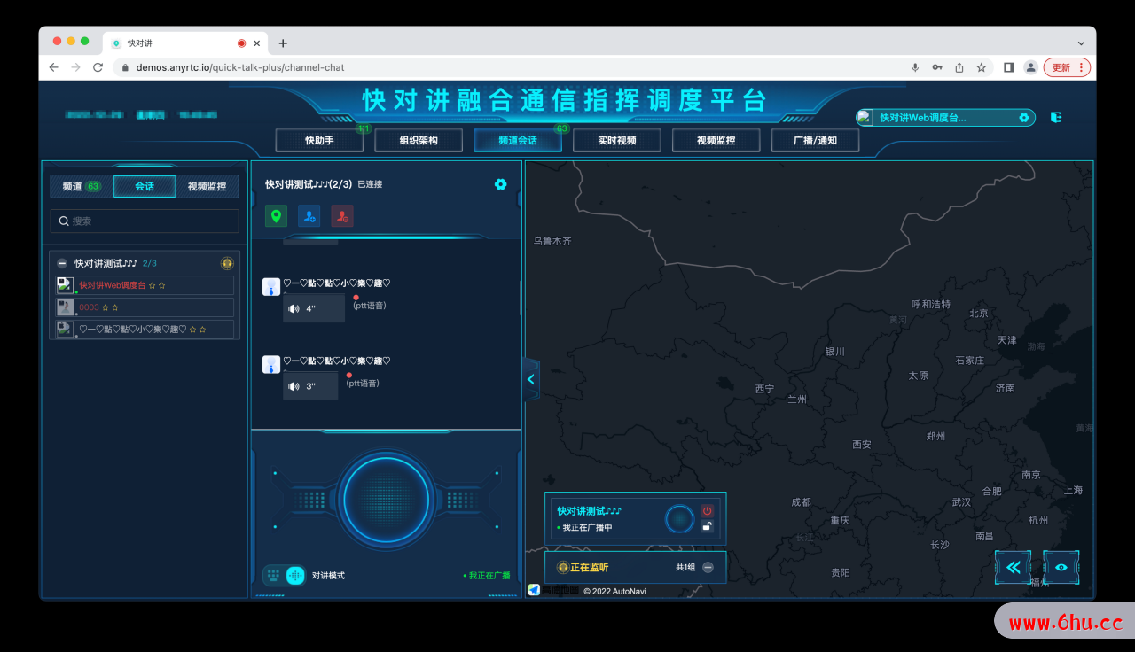
Task: Play the 3" ptt voice message
Action: pos(310,386)
